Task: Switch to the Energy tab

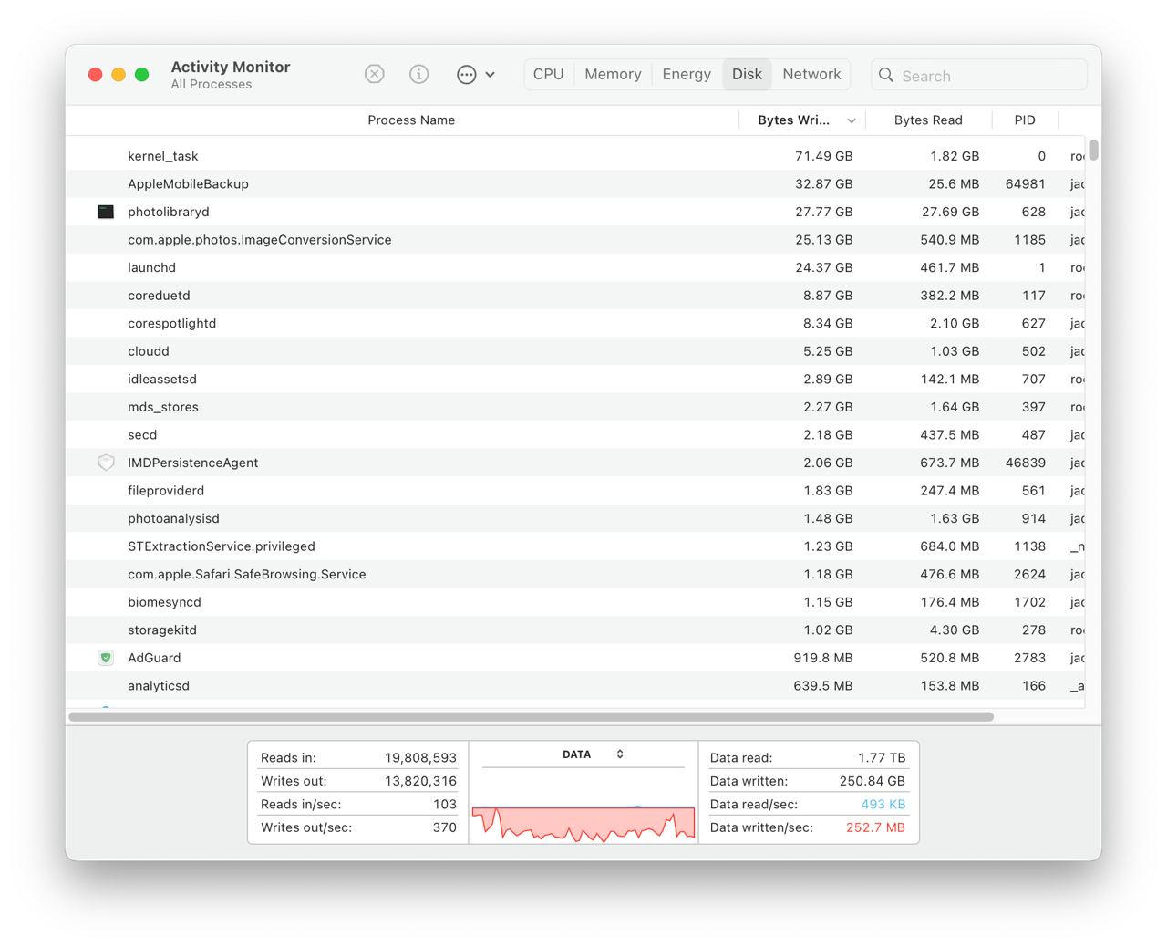Action: pyautogui.click(x=687, y=74)
